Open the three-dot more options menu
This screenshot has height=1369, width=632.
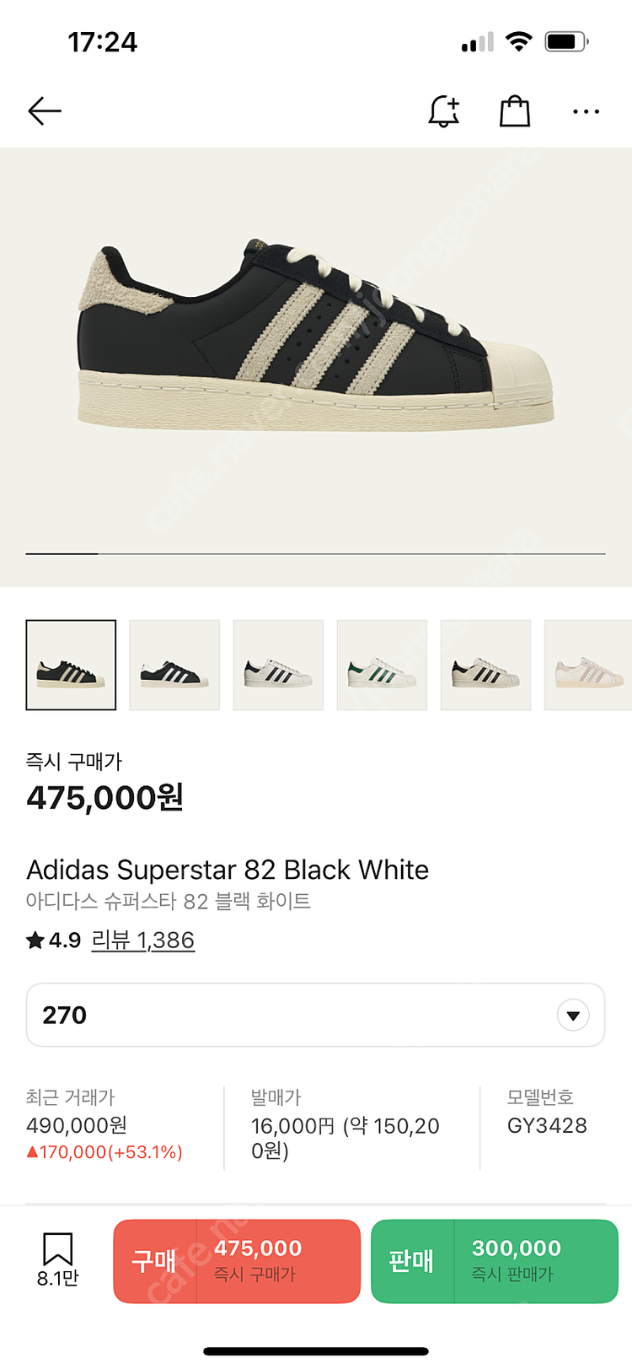pyautogui.click(x=586, y=110)
